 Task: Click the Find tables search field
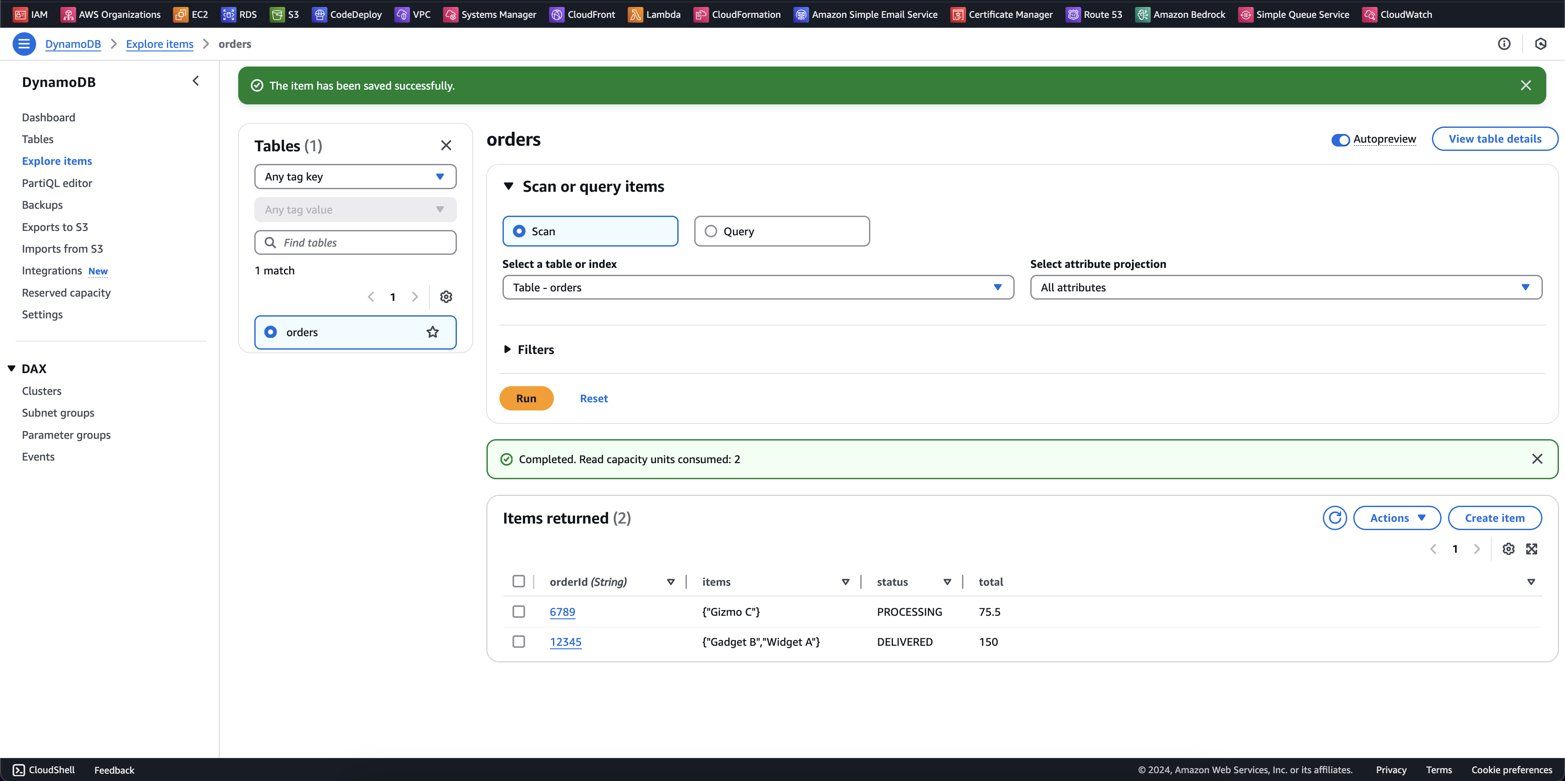point(355,243)
